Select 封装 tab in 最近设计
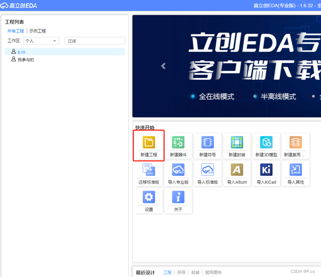 click(195, 272)
